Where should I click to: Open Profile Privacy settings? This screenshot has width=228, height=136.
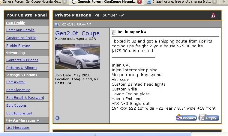click(x=19, y=46)
